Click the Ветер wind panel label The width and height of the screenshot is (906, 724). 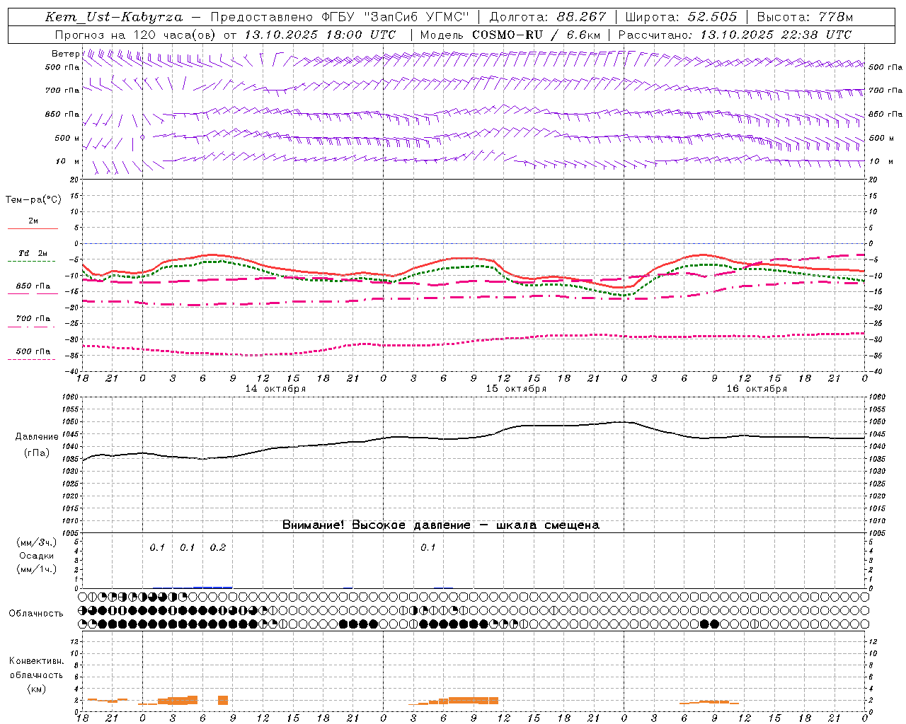pos(65,54)
